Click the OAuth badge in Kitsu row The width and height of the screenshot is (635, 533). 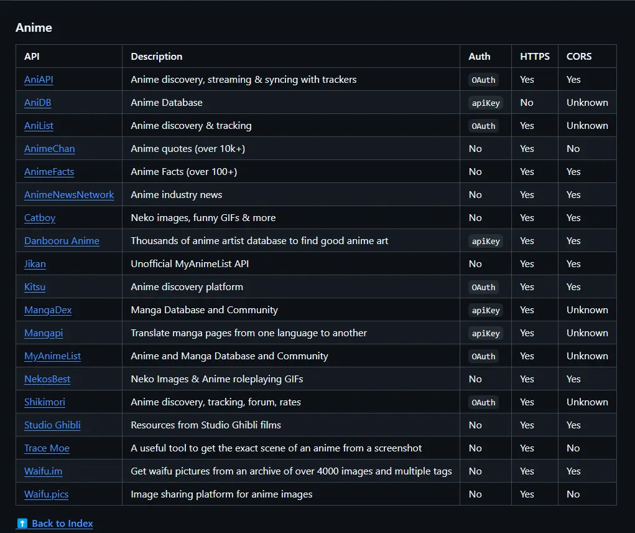click(x=483, y=288)
